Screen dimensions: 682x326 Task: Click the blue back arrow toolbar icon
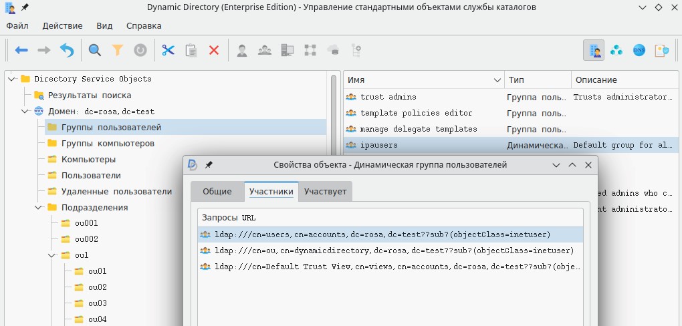tap(21, 50)
